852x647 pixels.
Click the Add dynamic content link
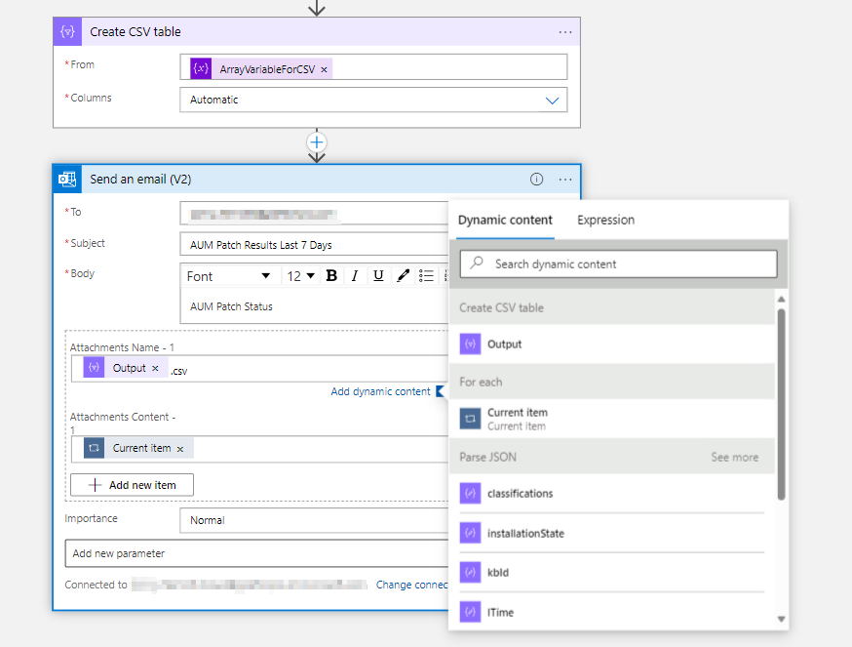[380, 391]
